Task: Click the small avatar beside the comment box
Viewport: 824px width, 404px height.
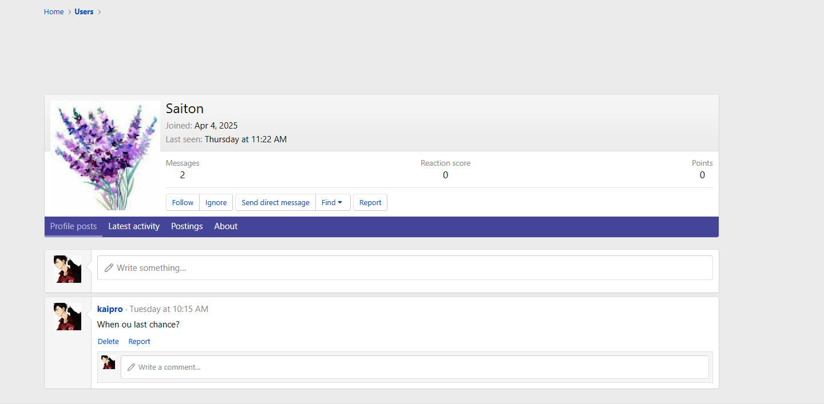Action: (x=108, y=362)
